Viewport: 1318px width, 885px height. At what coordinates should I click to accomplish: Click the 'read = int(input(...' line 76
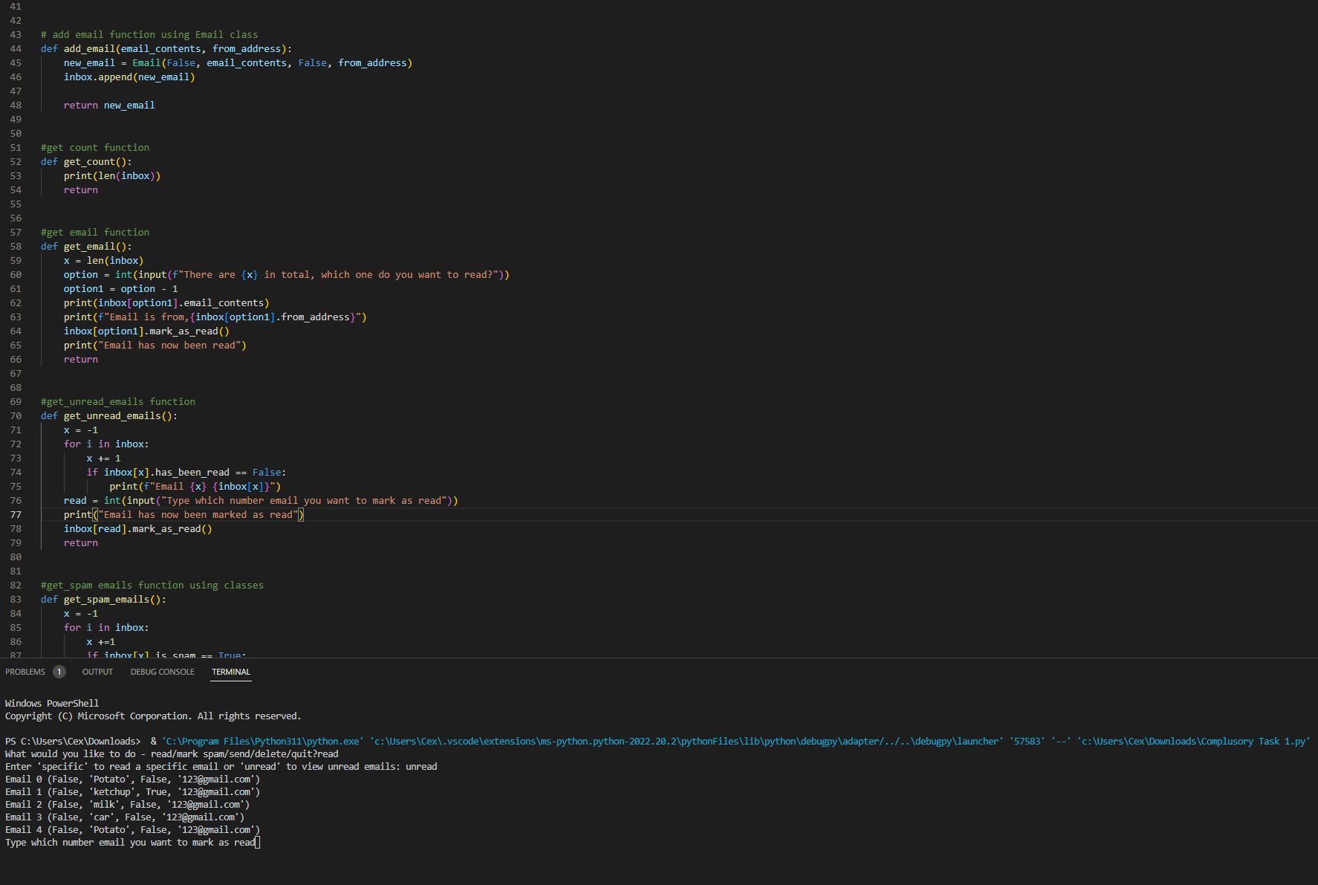coord(261,501)
